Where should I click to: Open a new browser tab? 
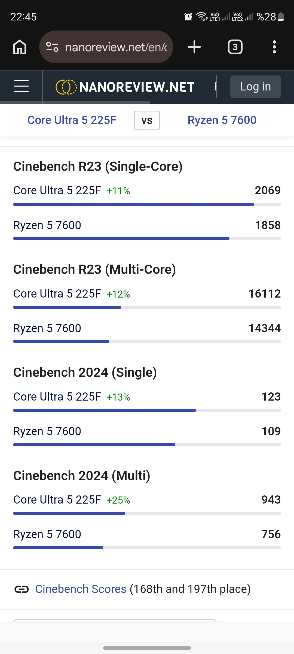(x=194, y=47)
